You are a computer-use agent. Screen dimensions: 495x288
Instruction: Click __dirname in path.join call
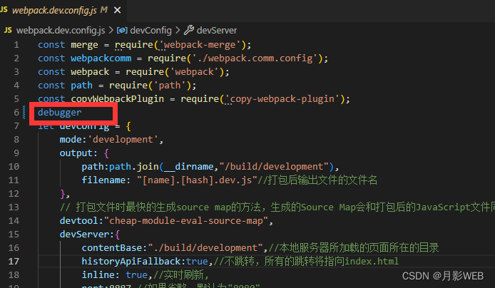tap(189, 167)
